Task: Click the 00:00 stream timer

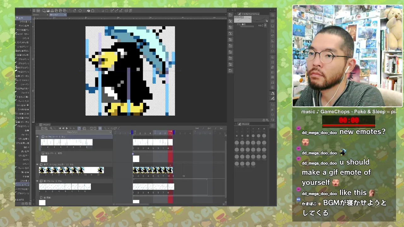Action: pyautogui.click(x=349, y=120)
